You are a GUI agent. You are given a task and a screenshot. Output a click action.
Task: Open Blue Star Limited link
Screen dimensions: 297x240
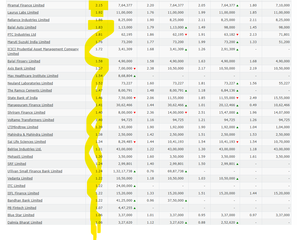[x=21, y=215]
